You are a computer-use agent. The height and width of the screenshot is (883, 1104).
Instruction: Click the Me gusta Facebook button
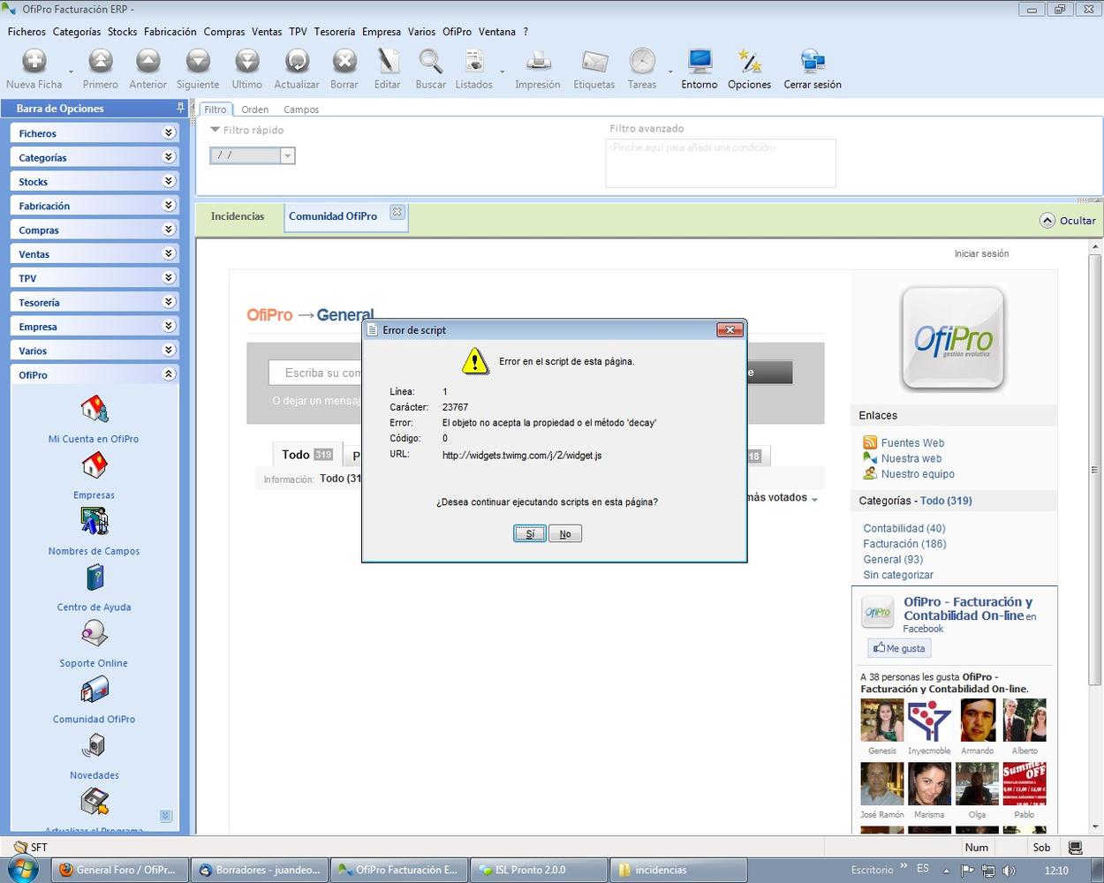(x=899, y=648)
